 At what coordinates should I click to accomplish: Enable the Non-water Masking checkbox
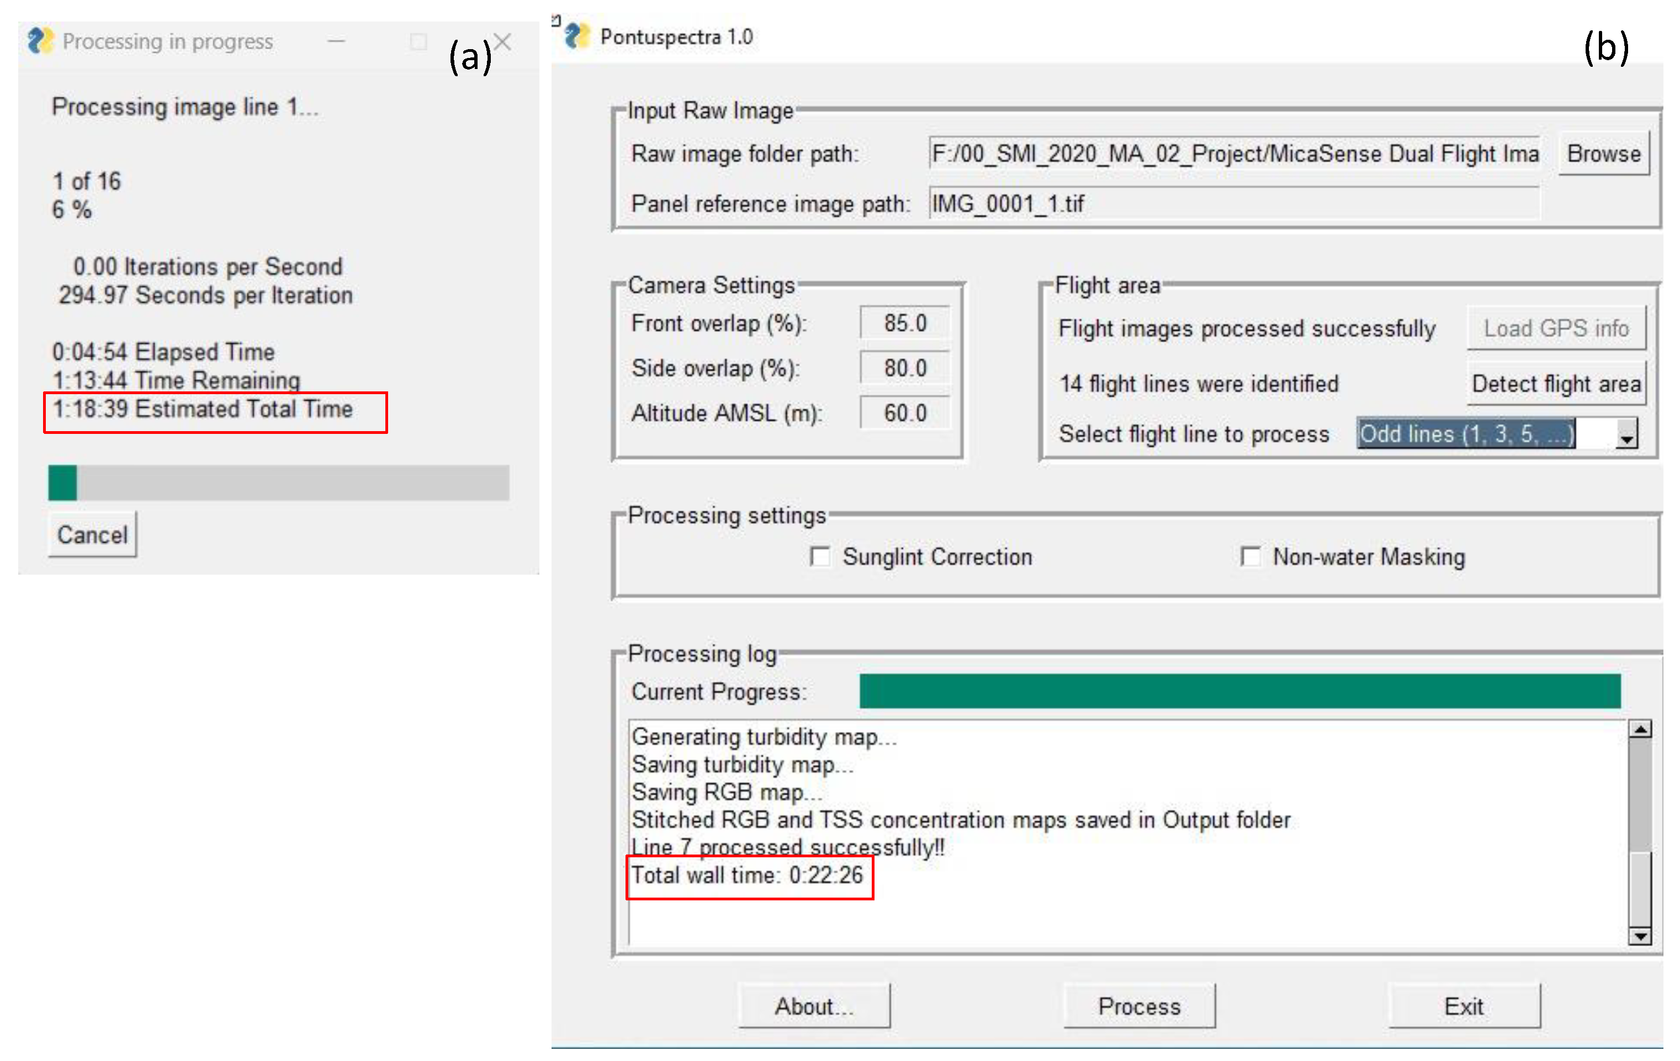(x=1250, y=556)
